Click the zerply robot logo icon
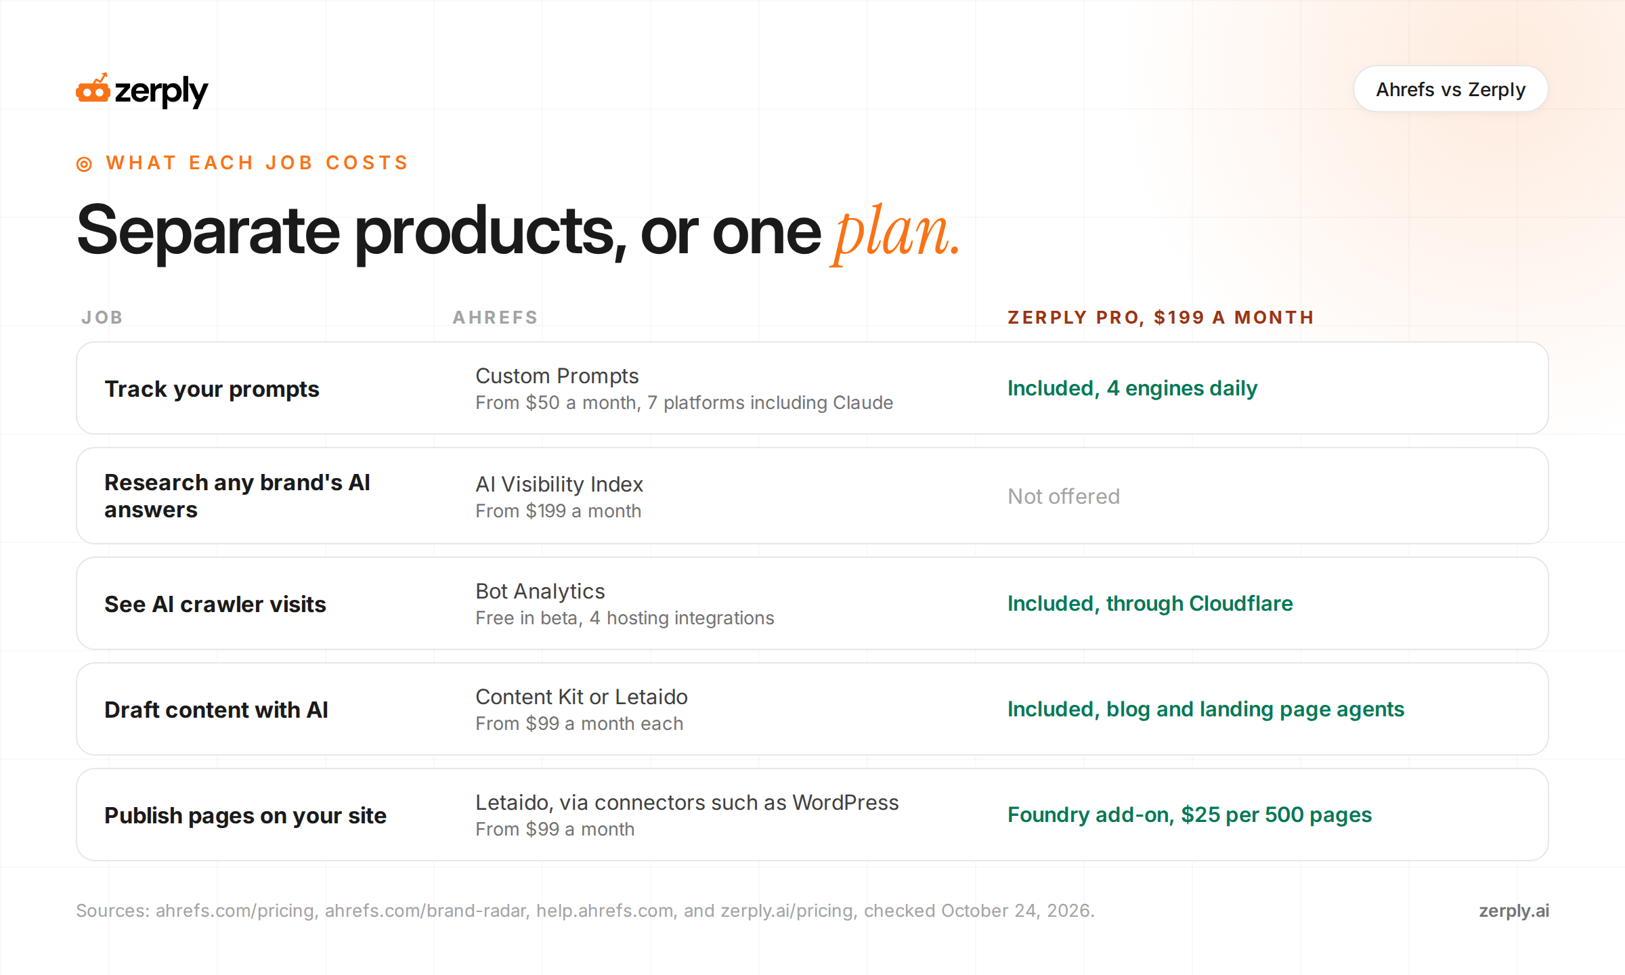 click(93, 88)
